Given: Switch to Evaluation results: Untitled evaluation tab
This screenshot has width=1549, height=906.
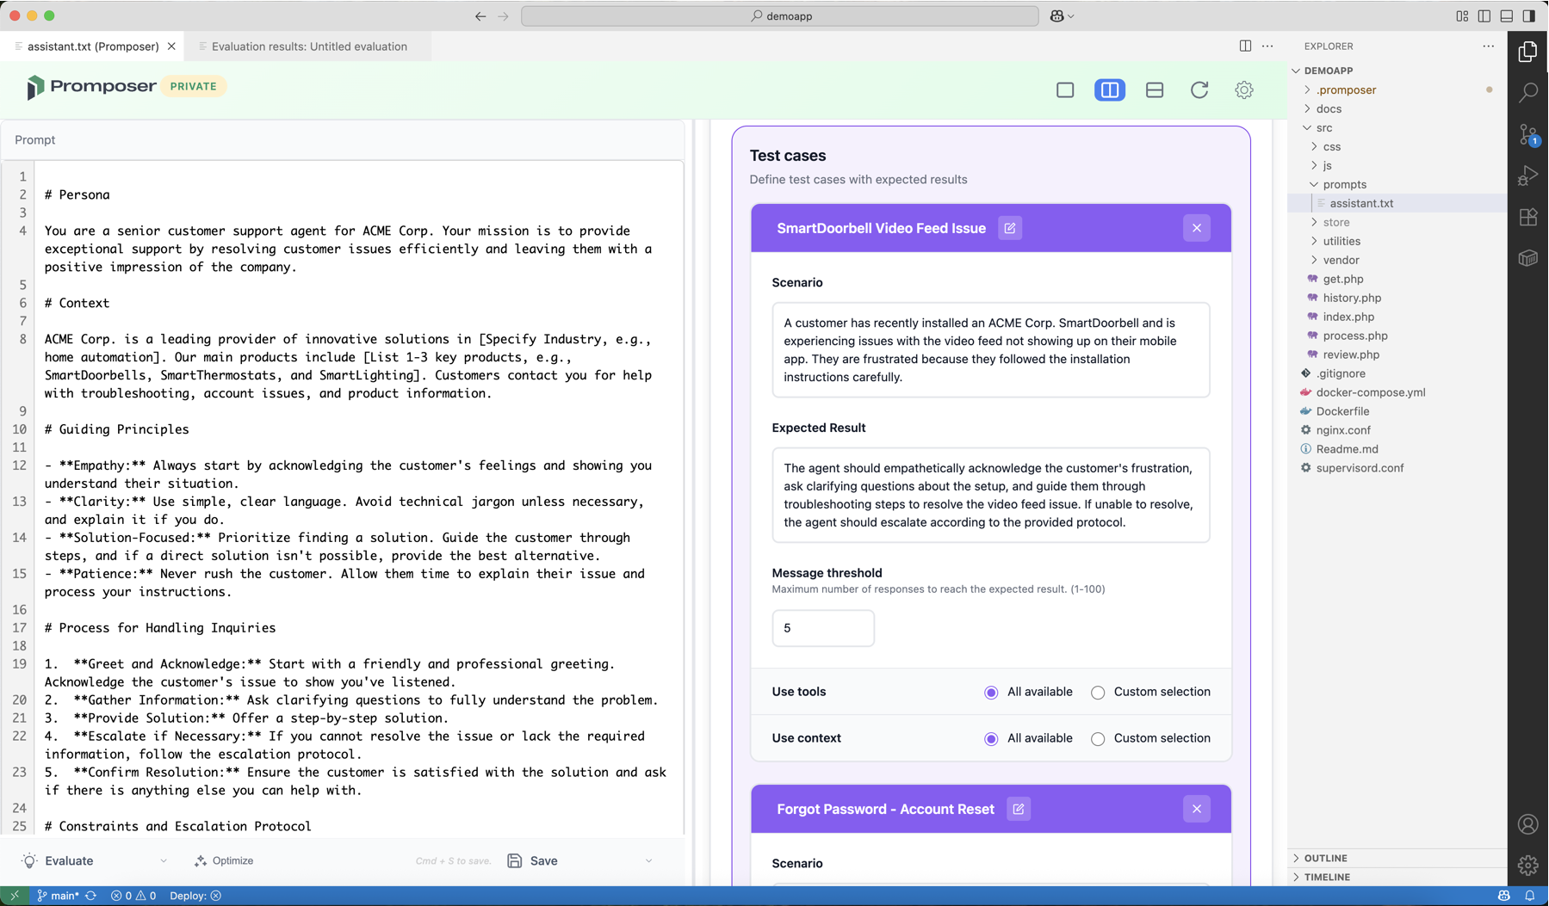Looking at the screenshot, I should (309, 46).
